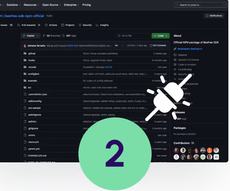Open the Releases heading link
Viewport: 230px width, 191px height.
179,112
